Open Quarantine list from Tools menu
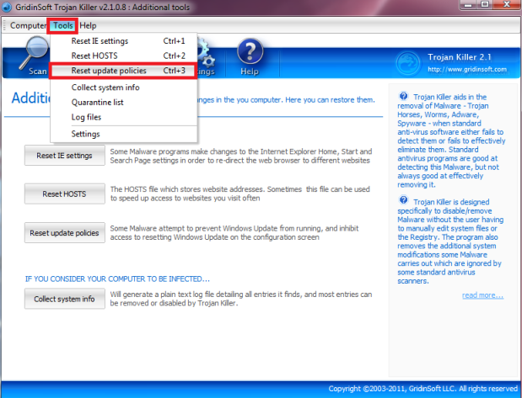 click(123, 103)
